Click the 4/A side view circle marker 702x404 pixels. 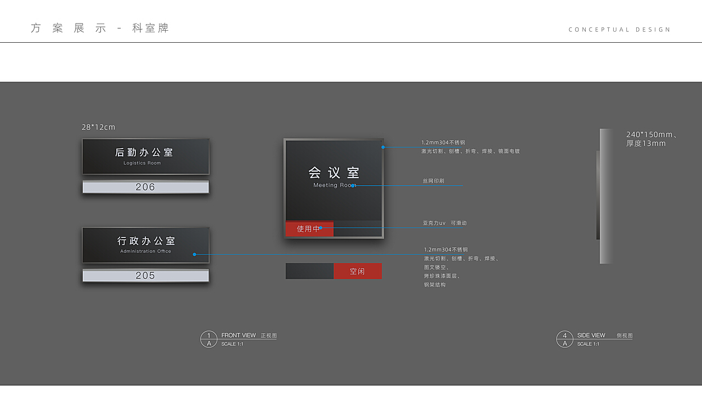[564, 339]
